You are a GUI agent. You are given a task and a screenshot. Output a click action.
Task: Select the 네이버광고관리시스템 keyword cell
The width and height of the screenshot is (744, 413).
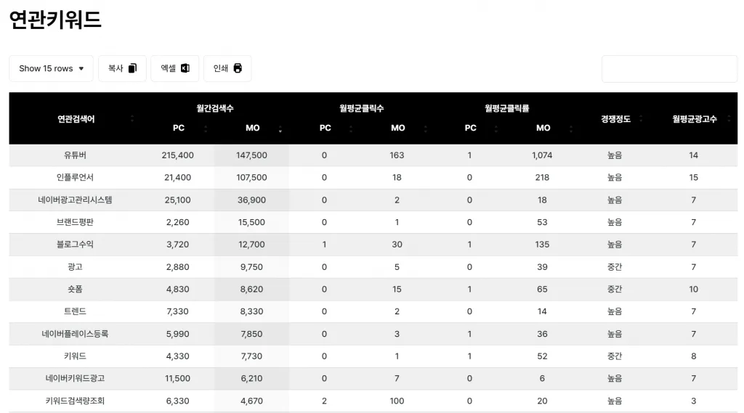pyautogui.click(x=76, y=200)
